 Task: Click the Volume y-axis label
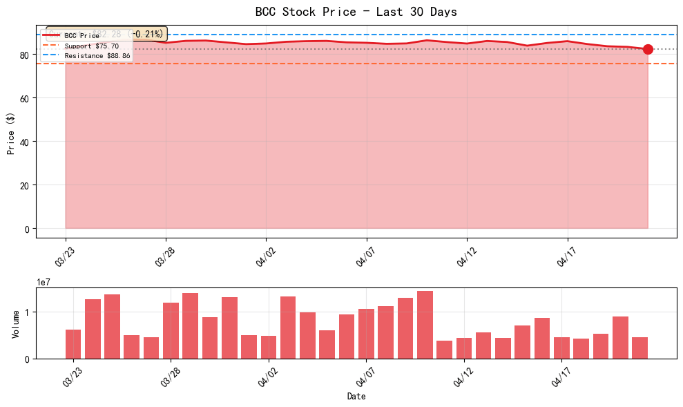click(x=15, y=324)
